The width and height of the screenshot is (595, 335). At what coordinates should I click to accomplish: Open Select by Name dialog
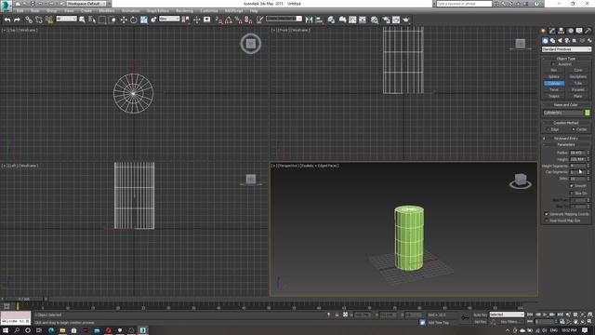point(92,20)
